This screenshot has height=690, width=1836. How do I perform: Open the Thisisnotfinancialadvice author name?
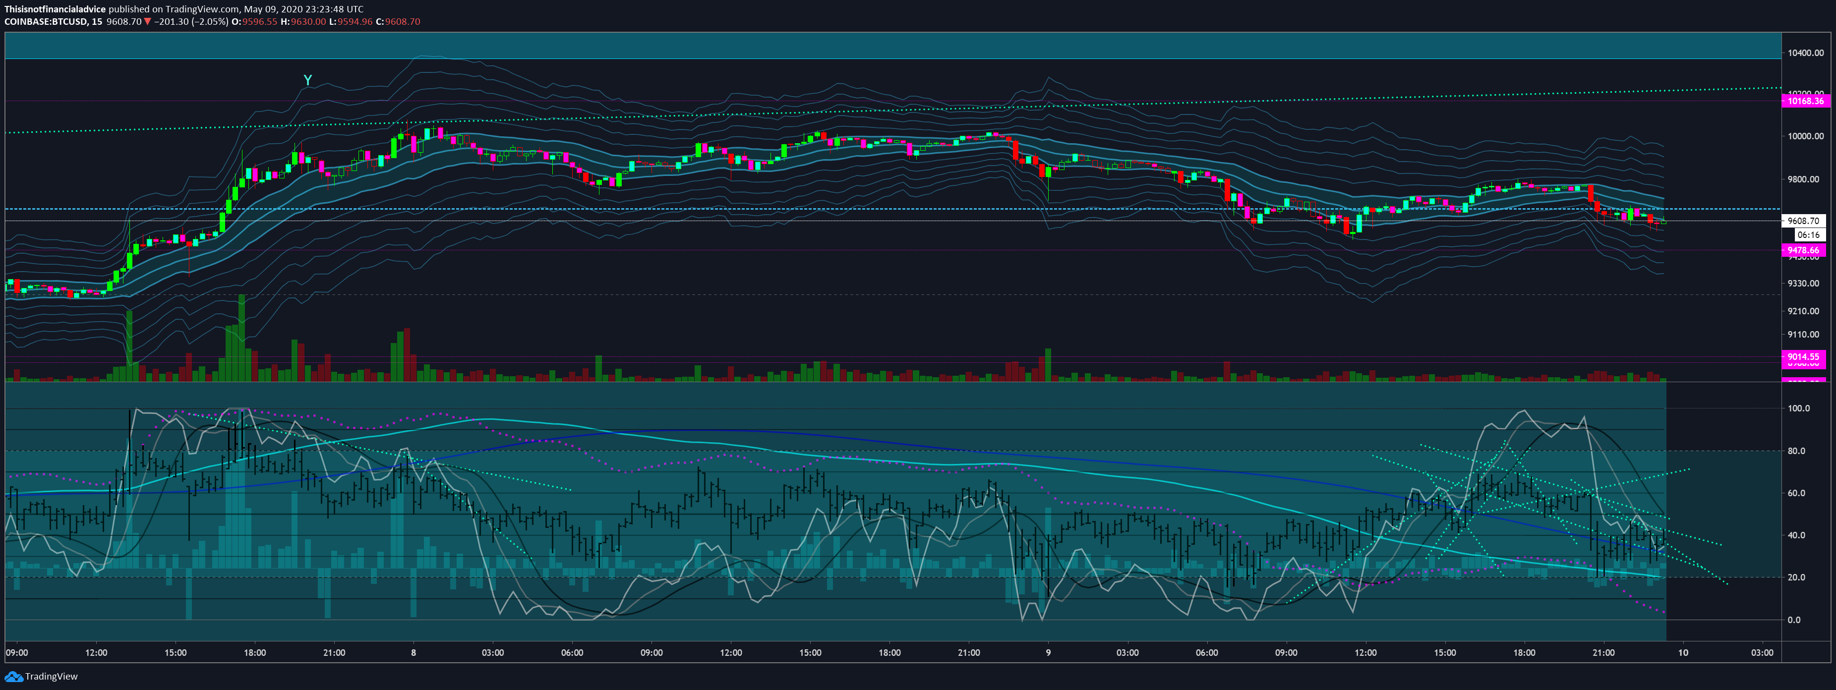click(x=56, y=9)
